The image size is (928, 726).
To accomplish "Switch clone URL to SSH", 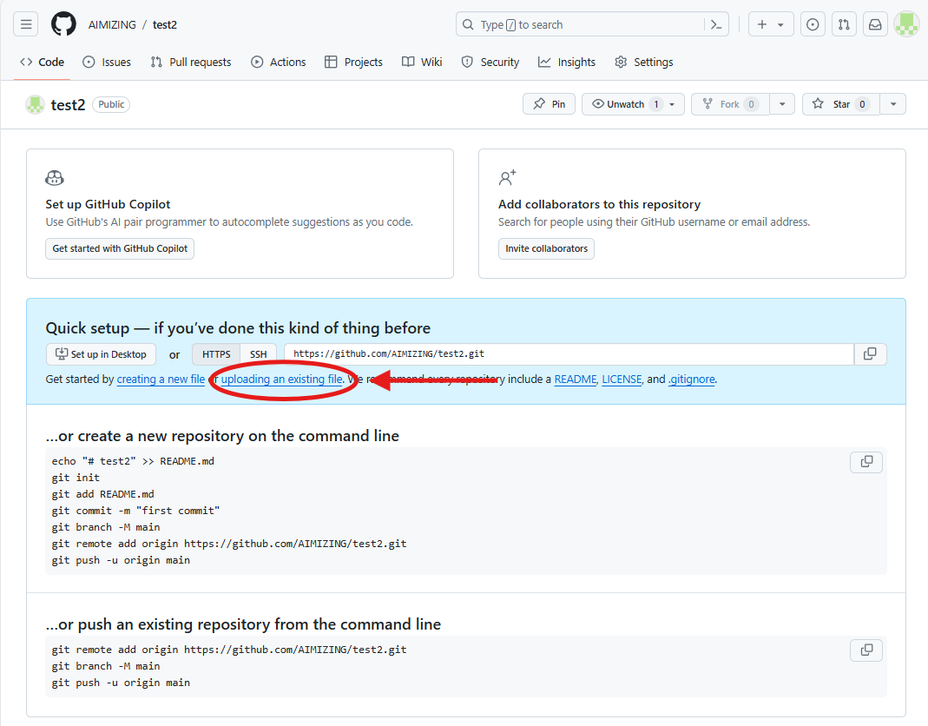I will tap(258, 354).
